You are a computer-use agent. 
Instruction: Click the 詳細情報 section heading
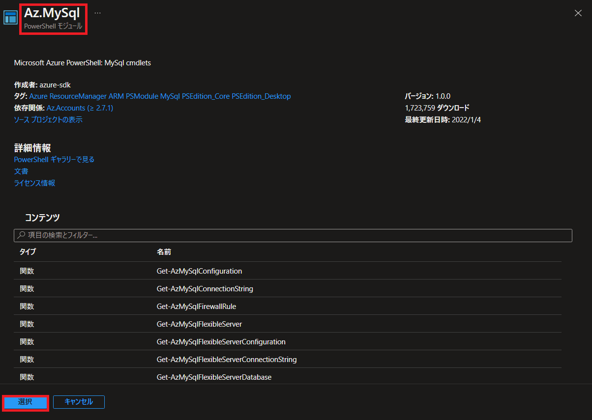[32, 148]
